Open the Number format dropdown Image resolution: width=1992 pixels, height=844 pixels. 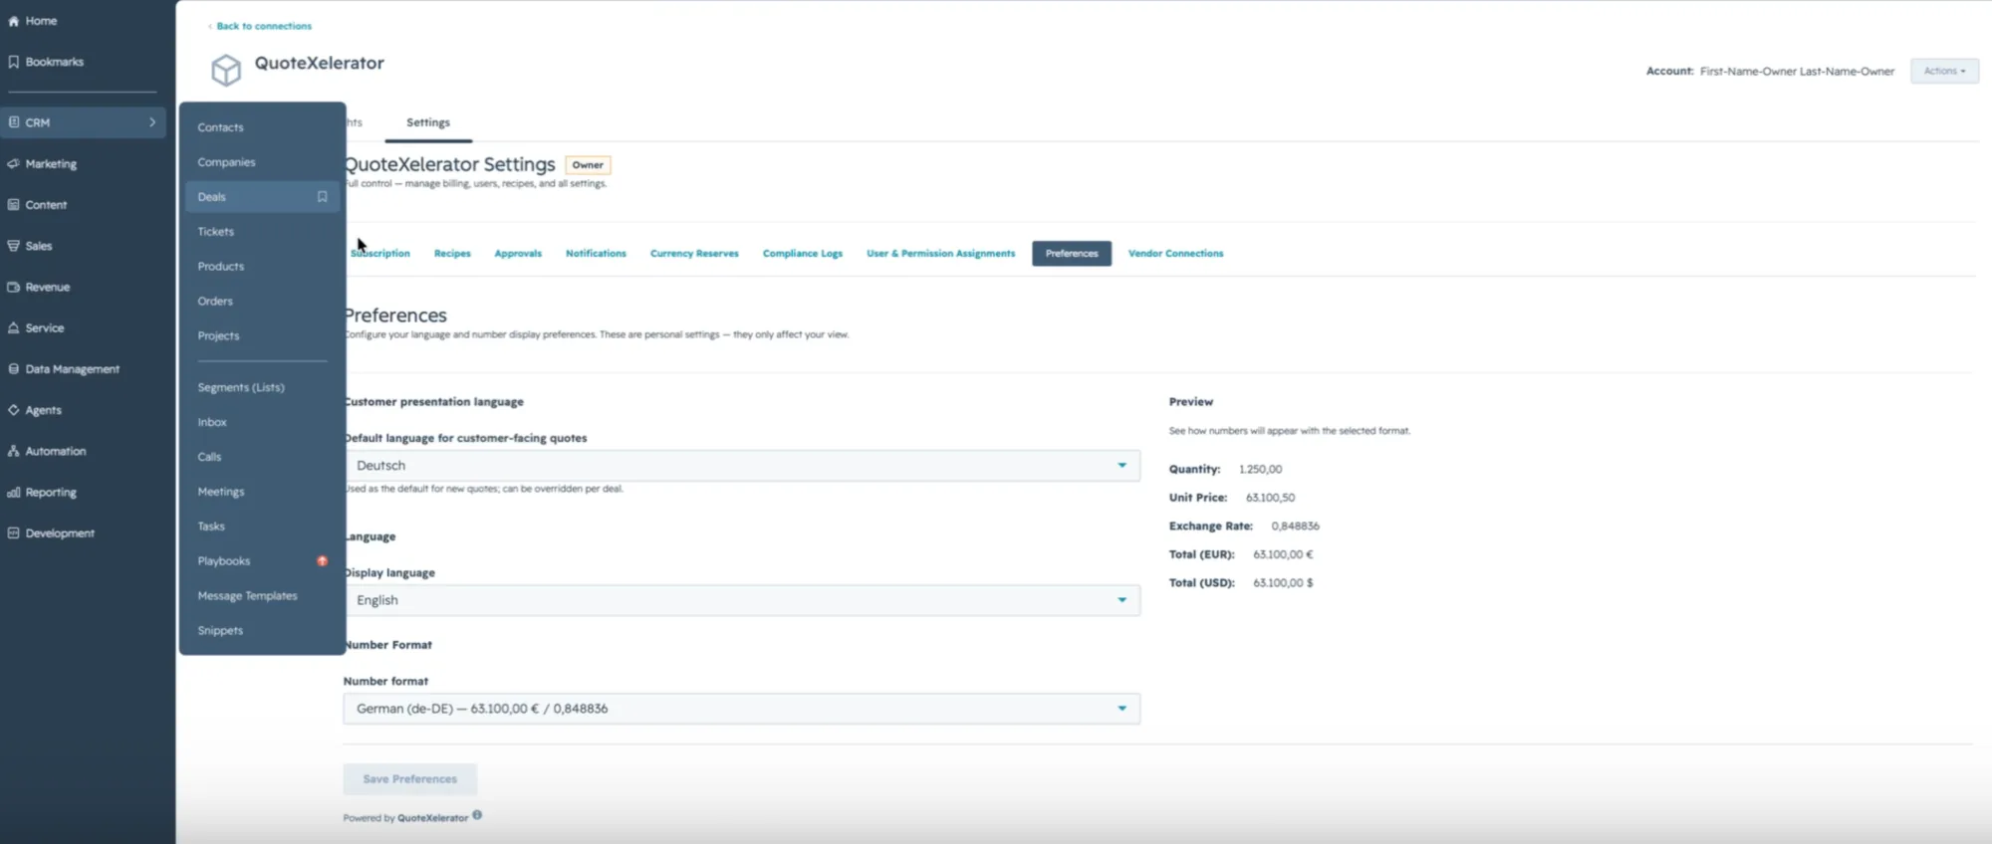[742, 709]
